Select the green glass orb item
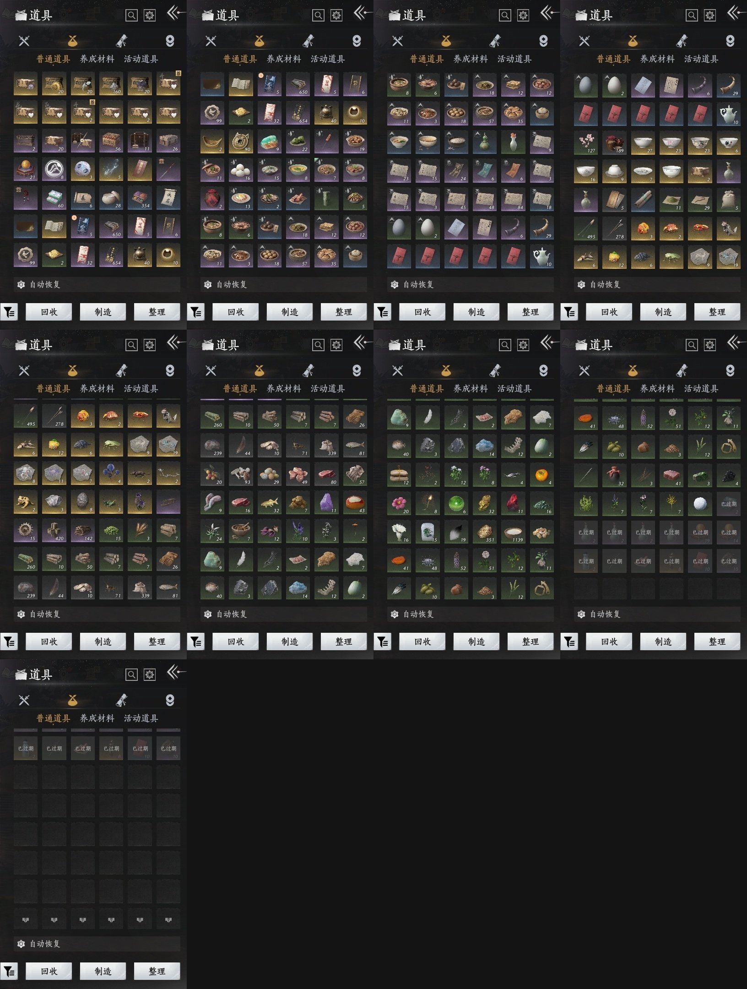Screen dimensions: 747x989 456,503
